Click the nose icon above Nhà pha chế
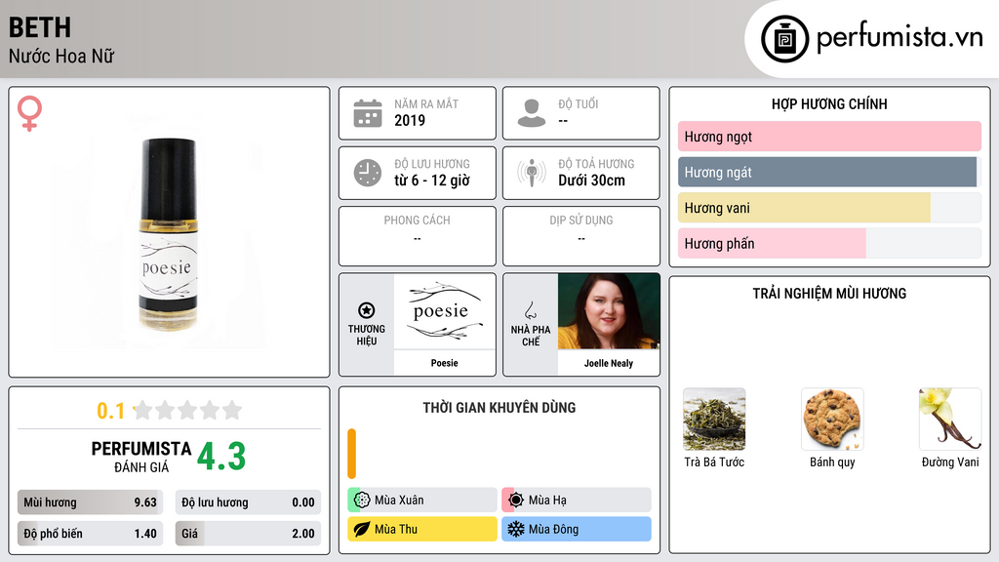This screenshot has height=562, width=999. click(530, 310)
